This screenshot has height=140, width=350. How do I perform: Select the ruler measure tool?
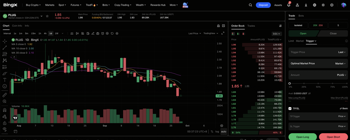(x=5, y=95)
